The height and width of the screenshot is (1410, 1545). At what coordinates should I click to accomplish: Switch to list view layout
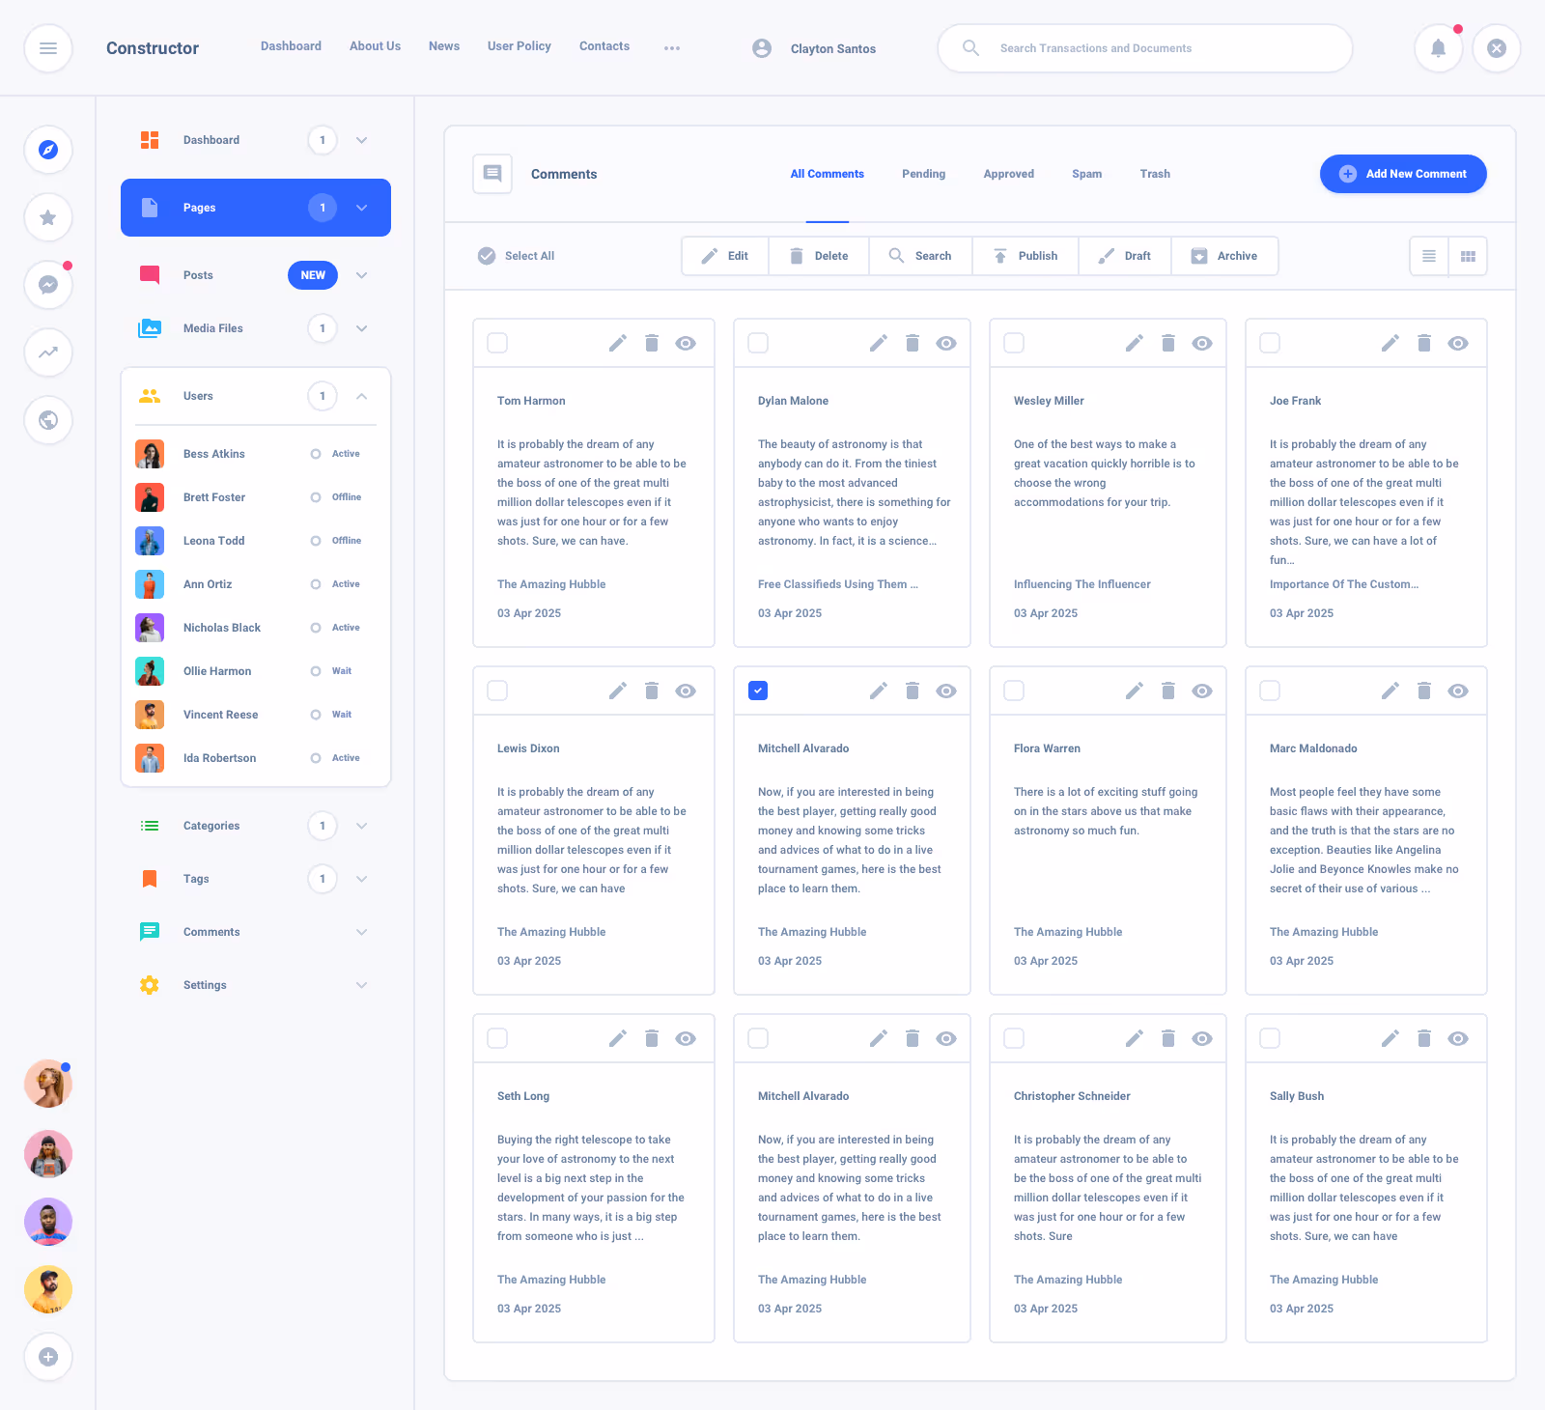coord(1429,256)
